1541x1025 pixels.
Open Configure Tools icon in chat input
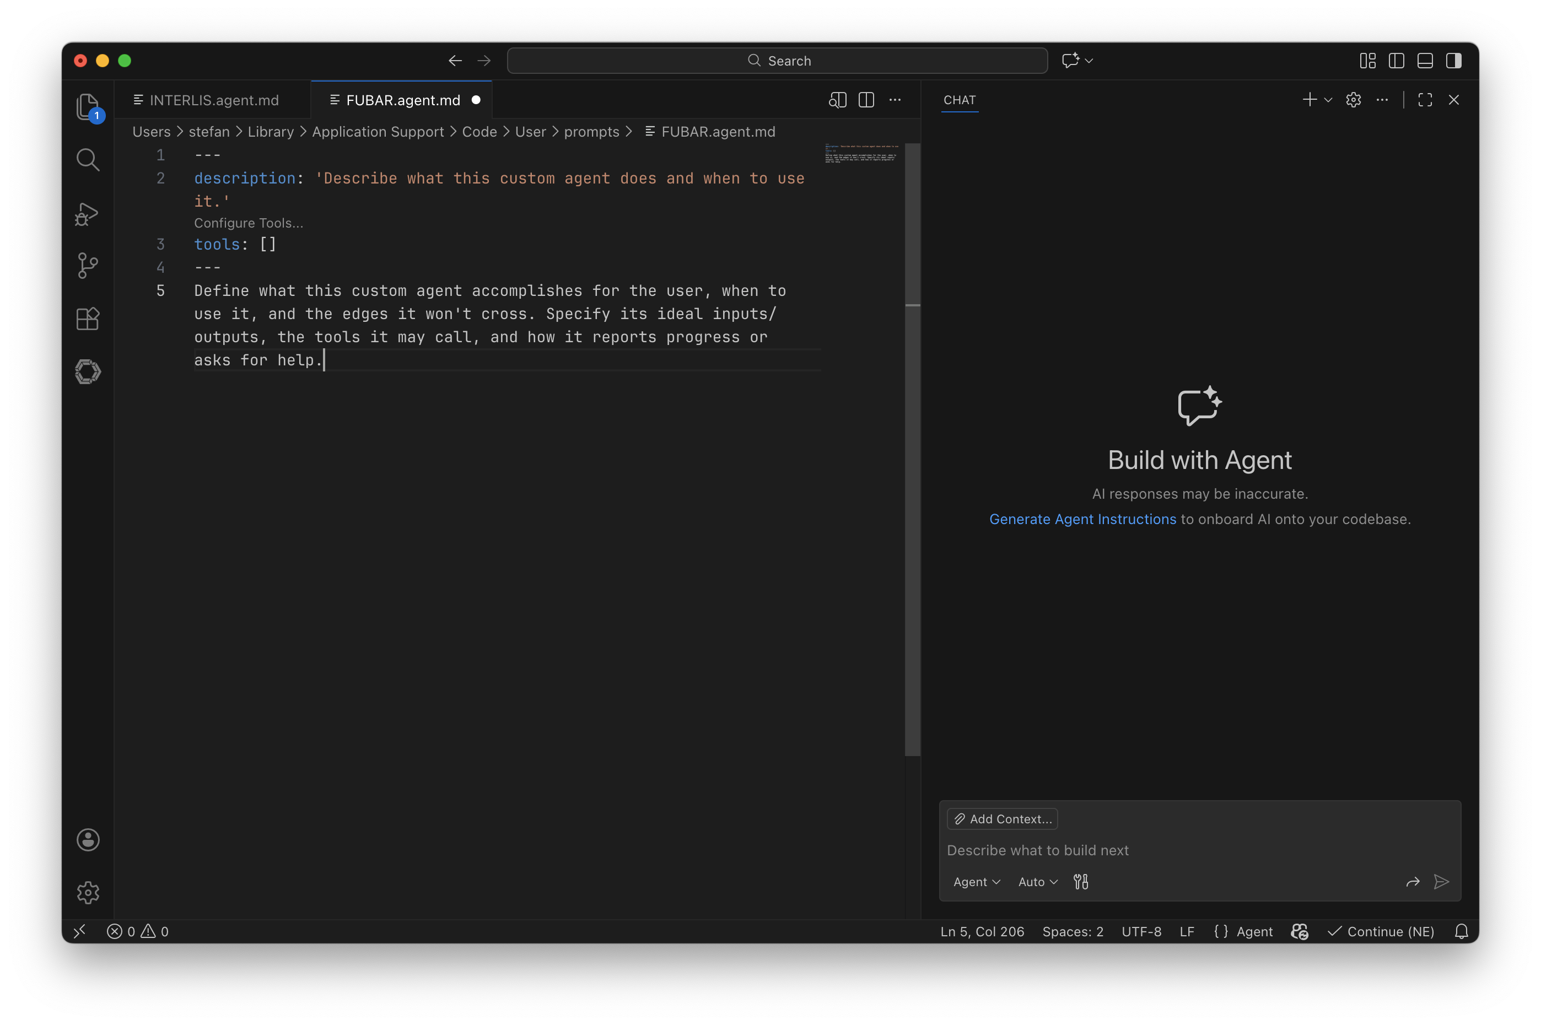tap(1081, 882)
